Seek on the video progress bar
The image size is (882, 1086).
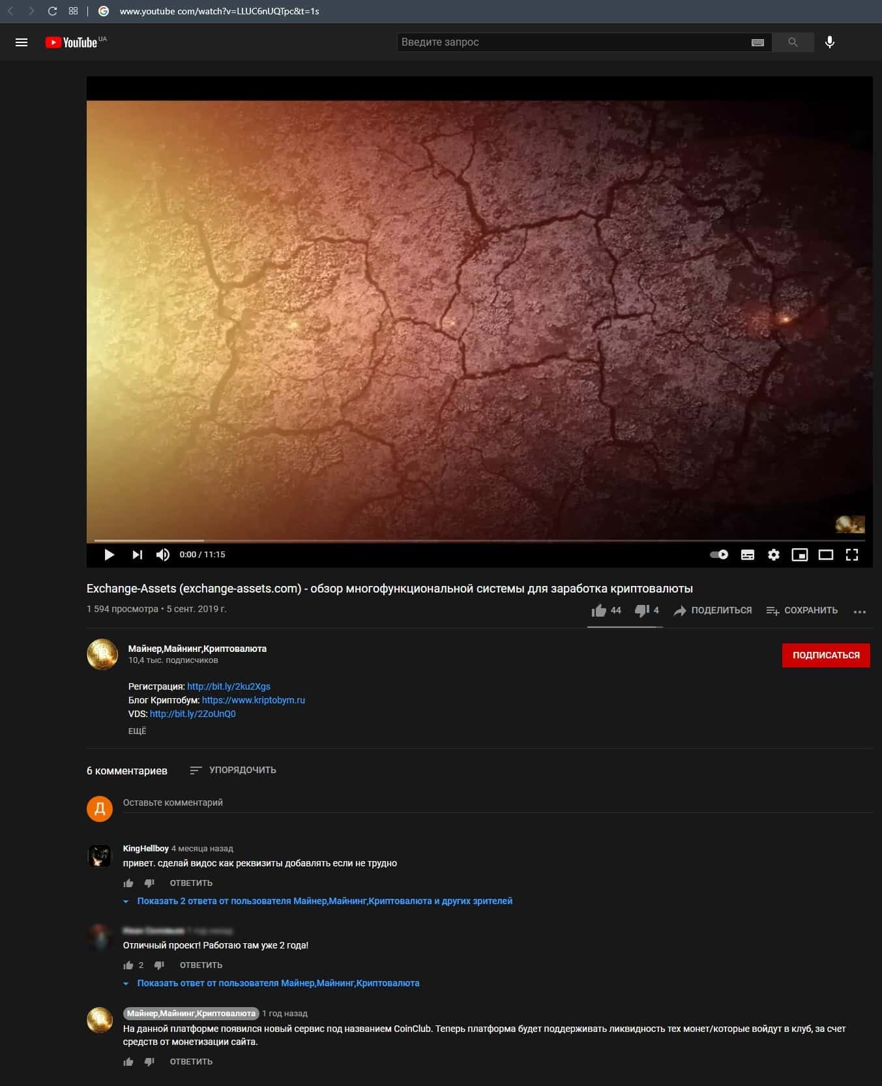tap(480, 540)
